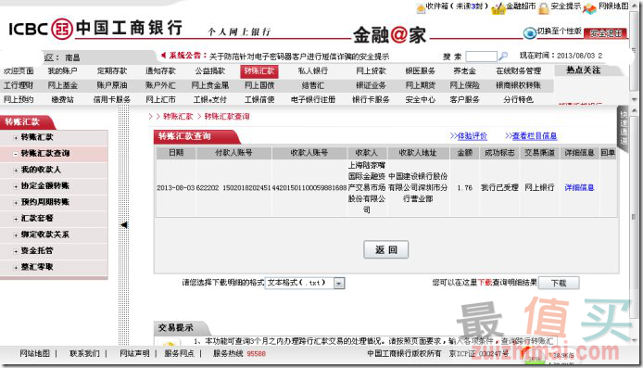Open the 我的账户 menu

(x=62, y=71)
